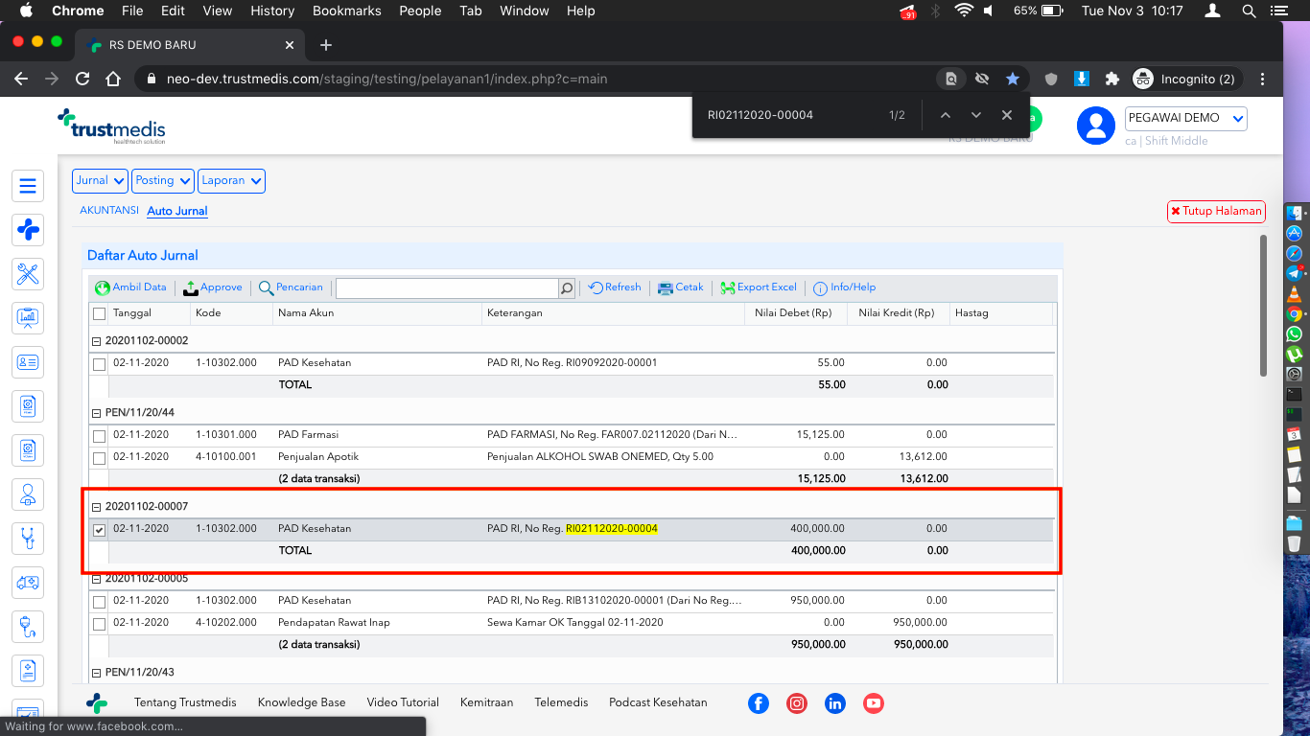1310x736 pixels.
Task: Click the stethoscope icon in sidebar
Action: [28, 538]
